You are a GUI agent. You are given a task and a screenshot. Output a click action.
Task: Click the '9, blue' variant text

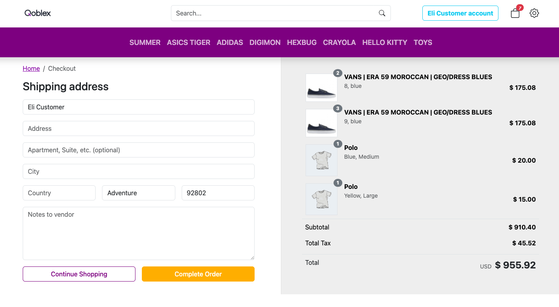click(353, 121)
